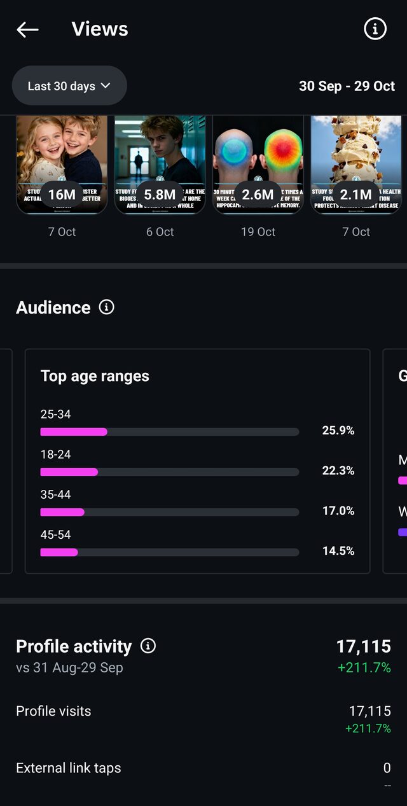407x806 pixels.
Task: Tap the Profile visits row
Action: tap(203, 718)
